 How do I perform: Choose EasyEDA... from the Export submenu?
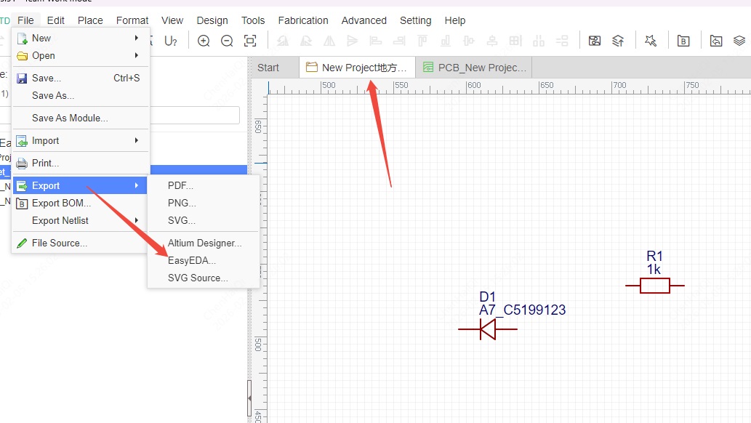coord(192,260)
